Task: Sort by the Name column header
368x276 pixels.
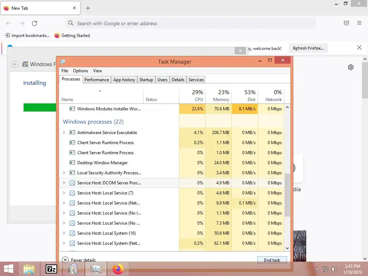Action: point(101,96)
